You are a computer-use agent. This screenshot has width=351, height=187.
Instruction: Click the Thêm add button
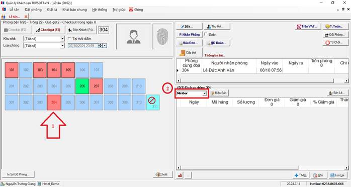301,175
